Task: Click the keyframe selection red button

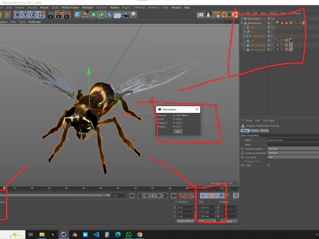Action: pyautogui.click(x=194, y=196)
